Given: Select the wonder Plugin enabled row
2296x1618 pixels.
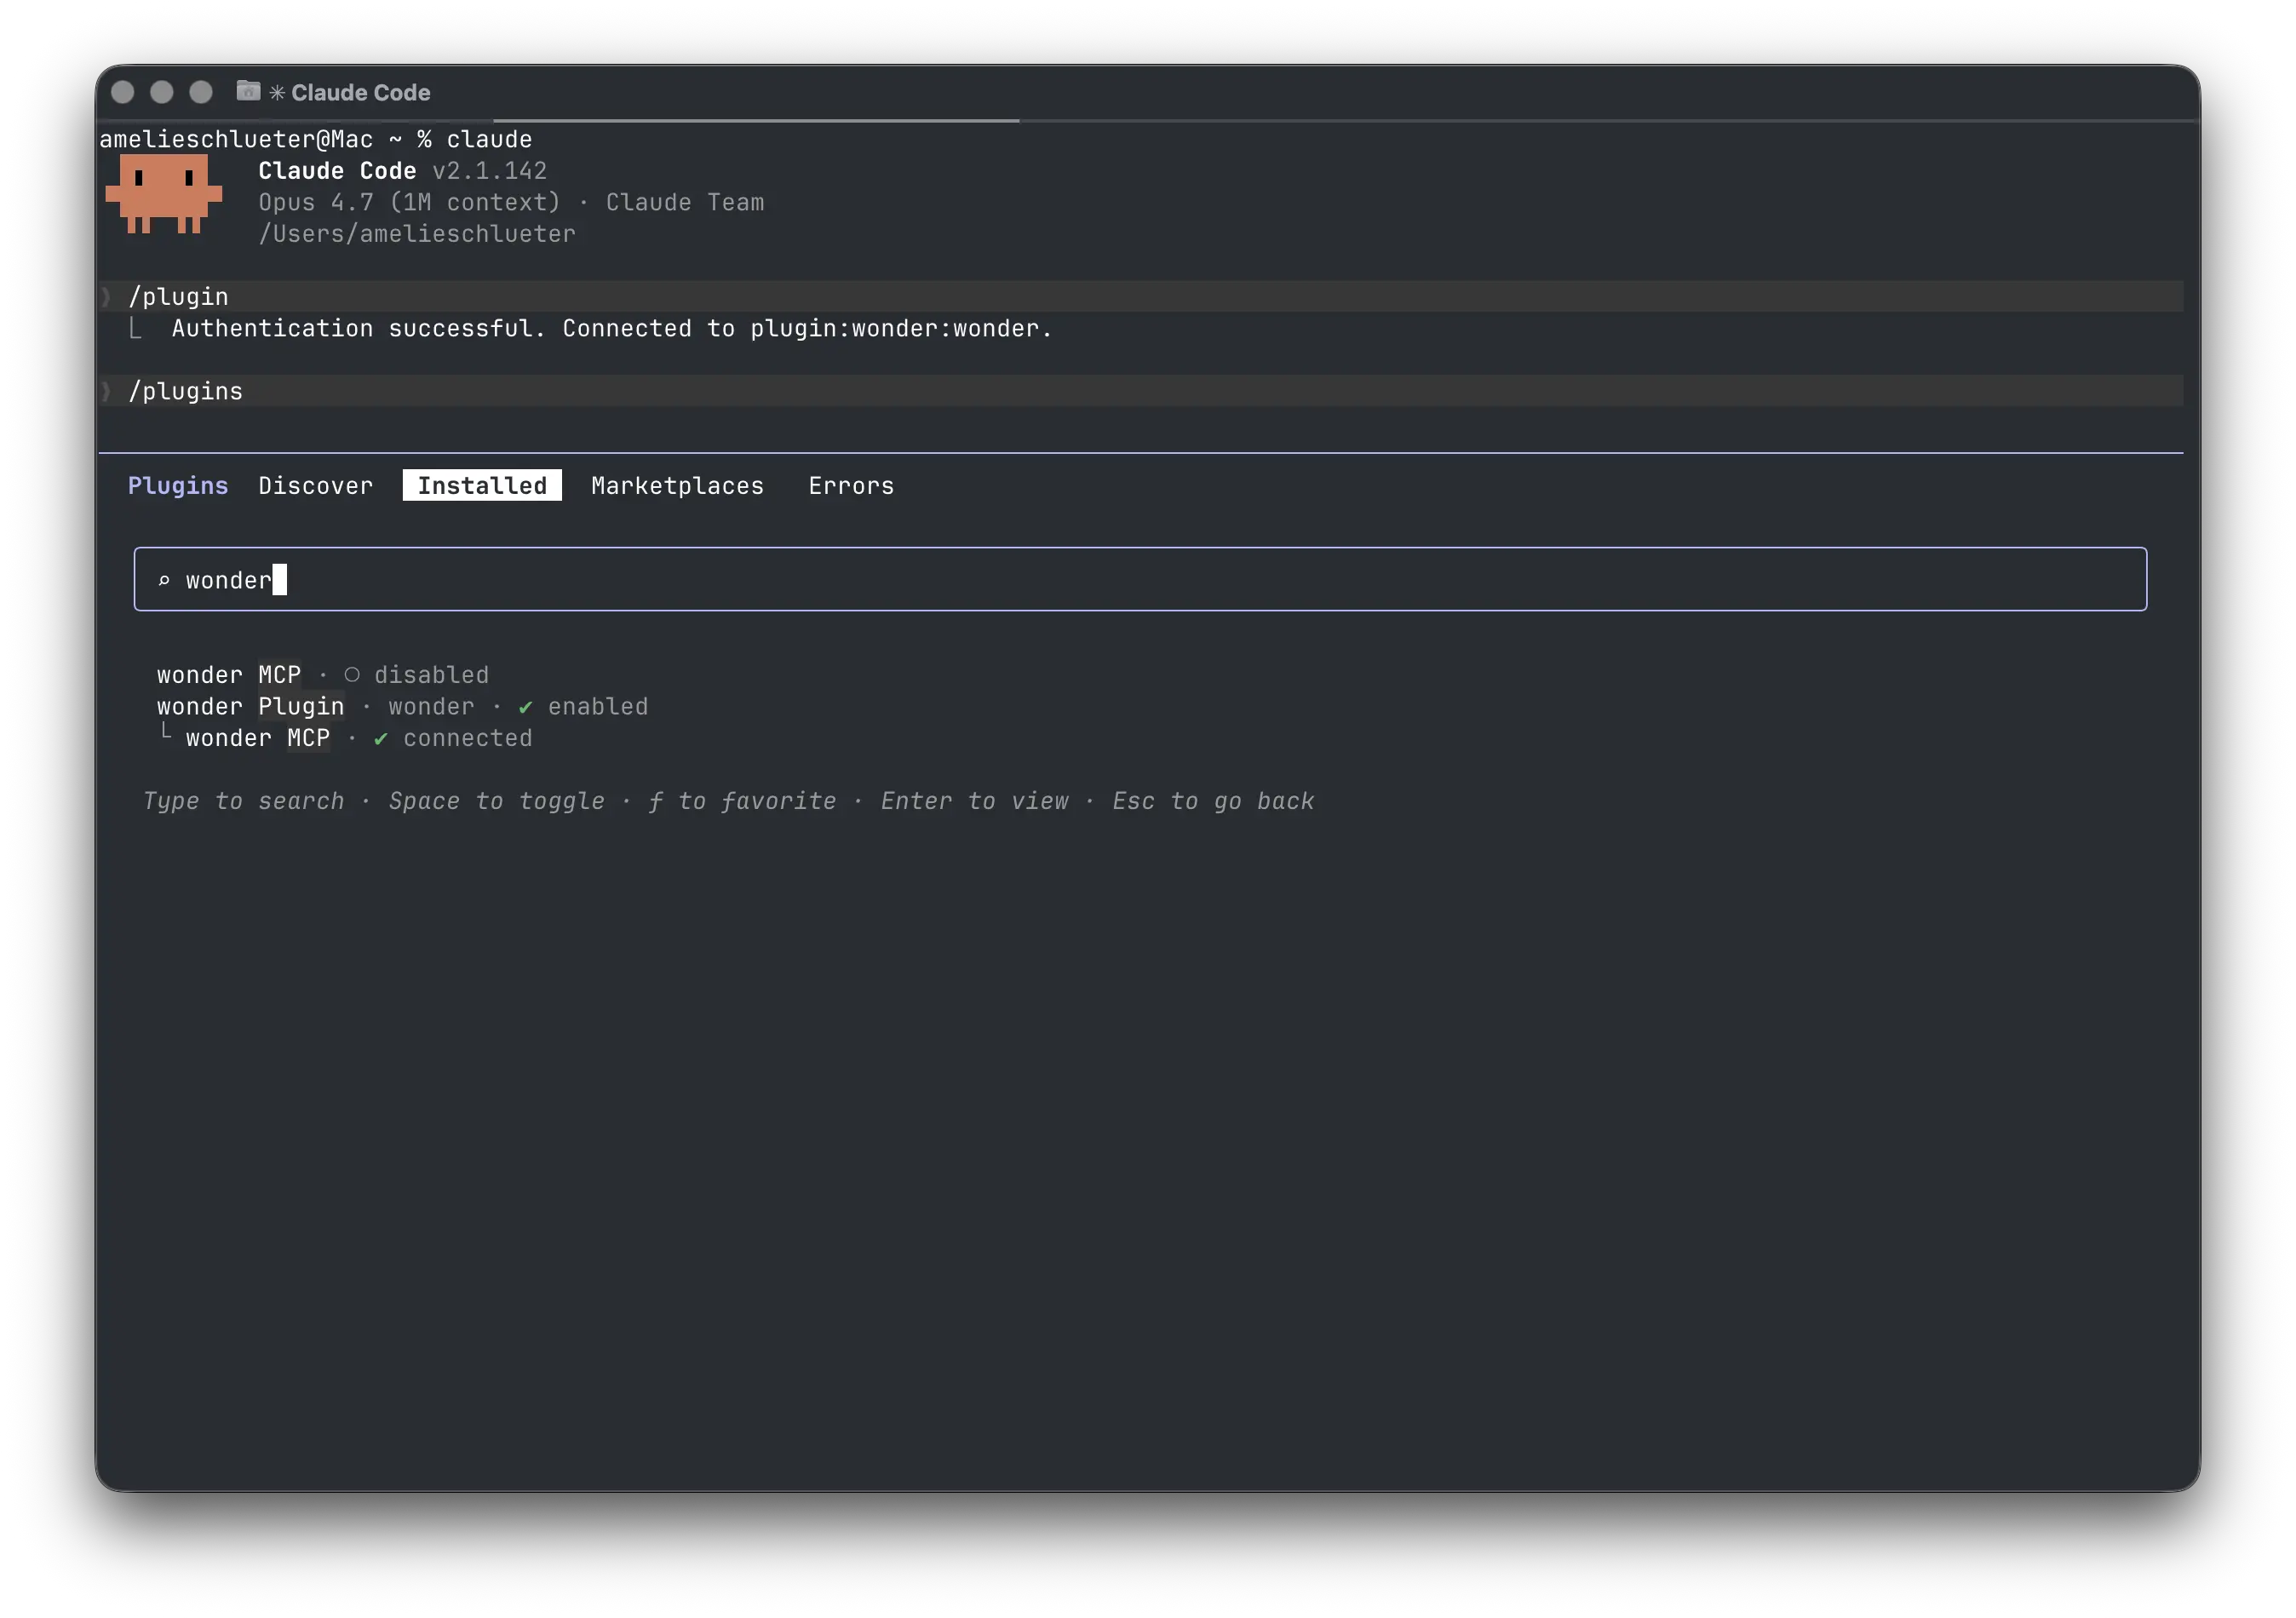Looking at the screenshot, I should (402, 707).
